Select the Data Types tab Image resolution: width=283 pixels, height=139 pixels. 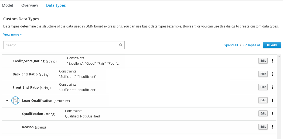click(56, 5)
